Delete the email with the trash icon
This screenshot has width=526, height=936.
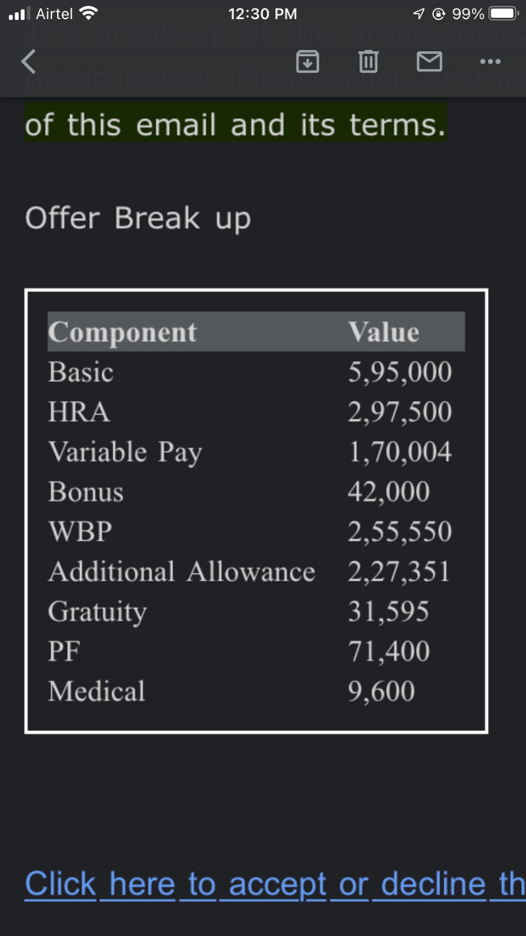(368, 62)
